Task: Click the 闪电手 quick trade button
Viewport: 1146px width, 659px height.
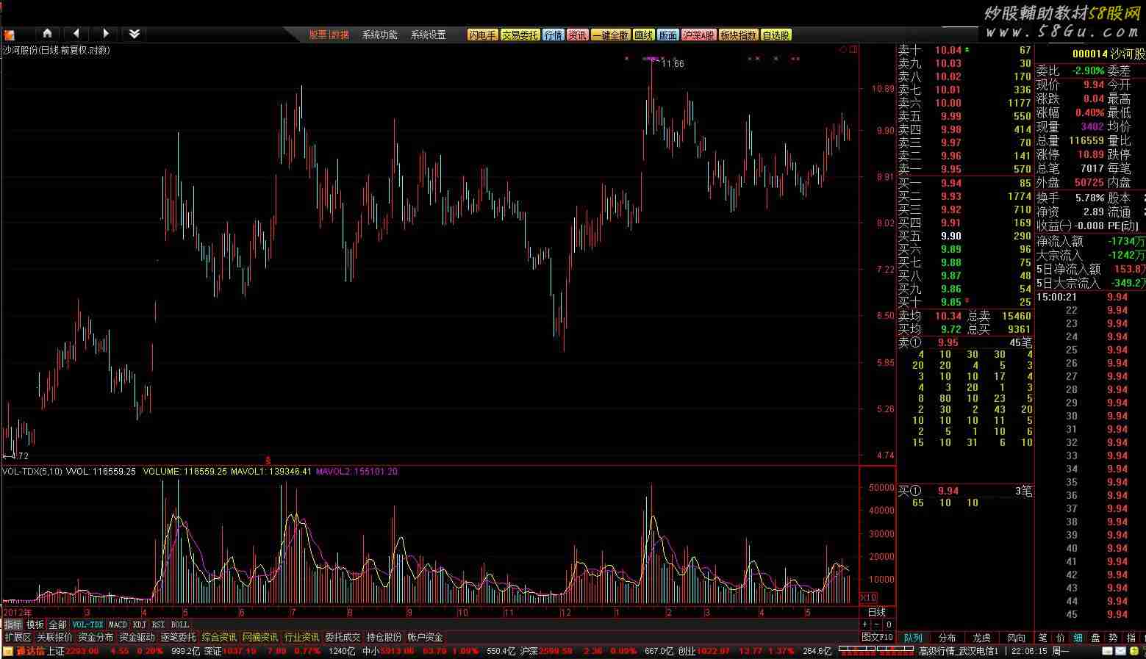Action: click(482, 35)
